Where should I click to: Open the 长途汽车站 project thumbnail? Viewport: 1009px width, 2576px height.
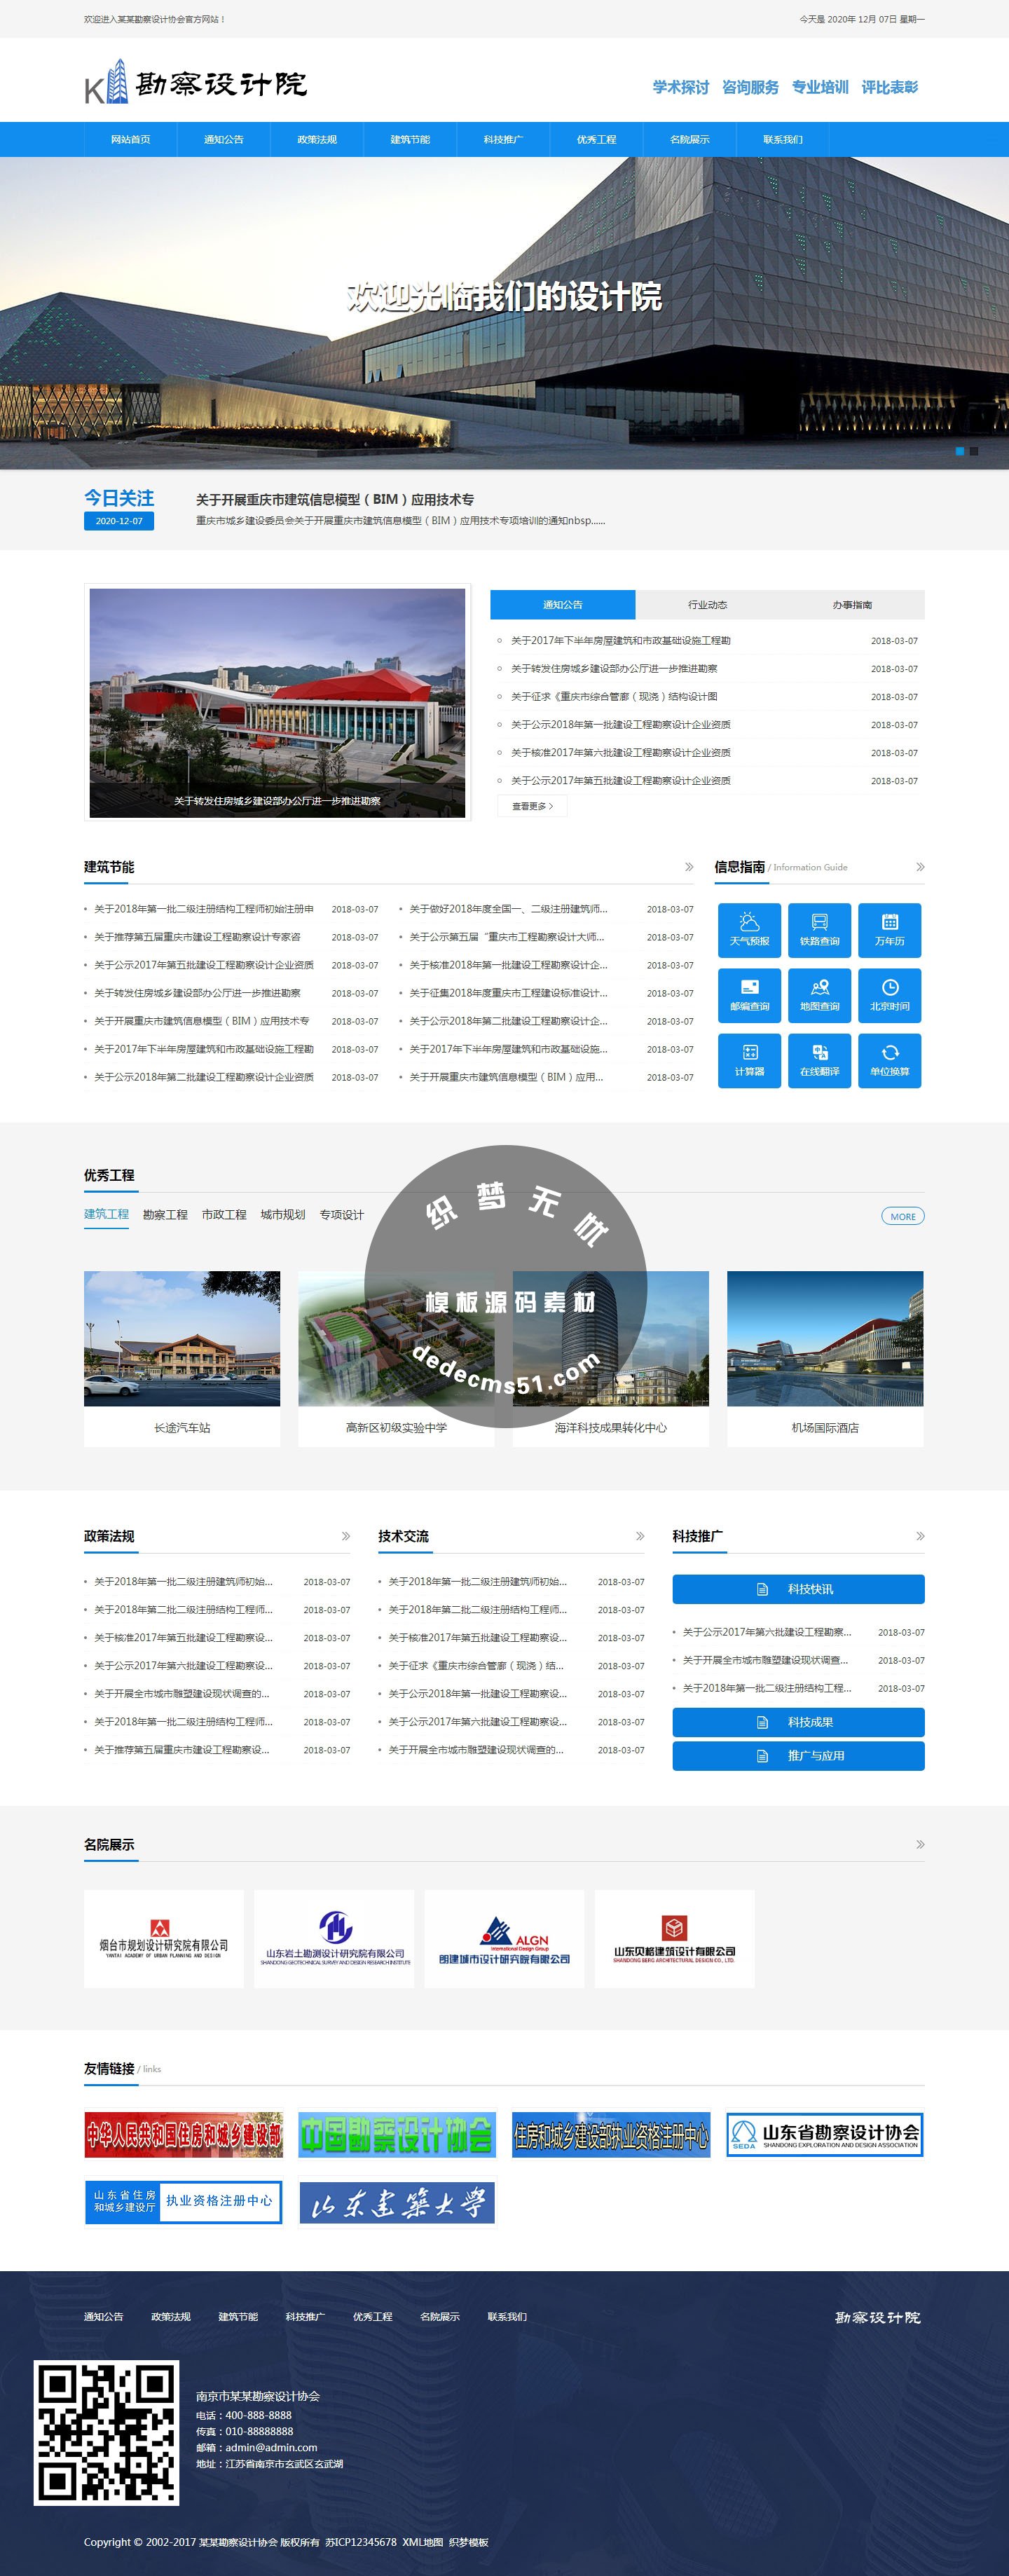[182, 1338]
